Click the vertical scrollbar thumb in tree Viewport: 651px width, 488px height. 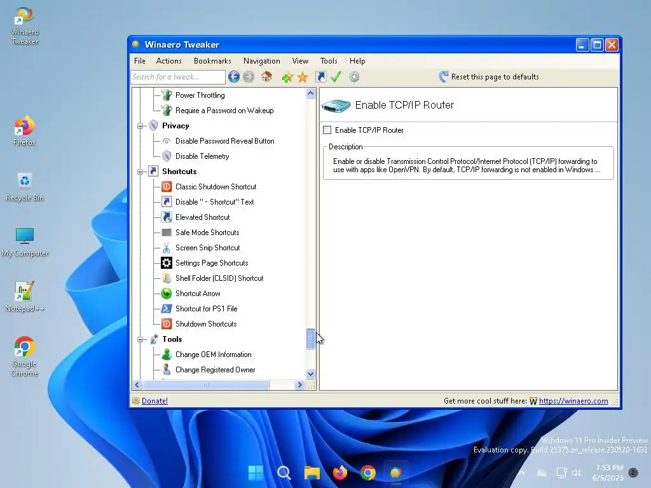coord(310,339)
